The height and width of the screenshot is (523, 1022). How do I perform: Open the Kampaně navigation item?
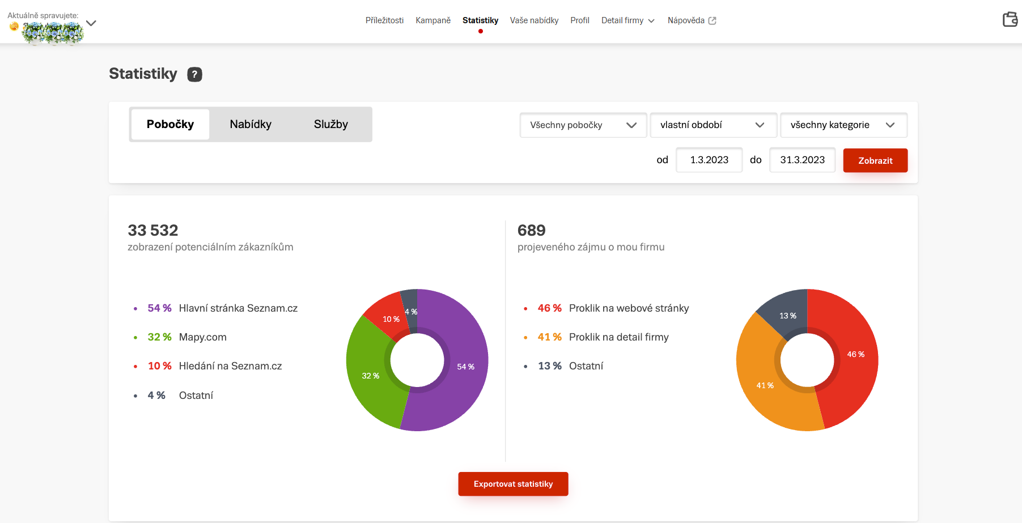tap(433, 20)
